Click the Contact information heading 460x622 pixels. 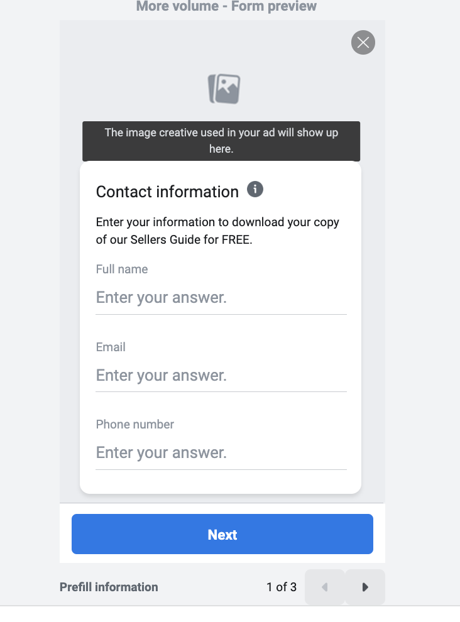(167, 192)
